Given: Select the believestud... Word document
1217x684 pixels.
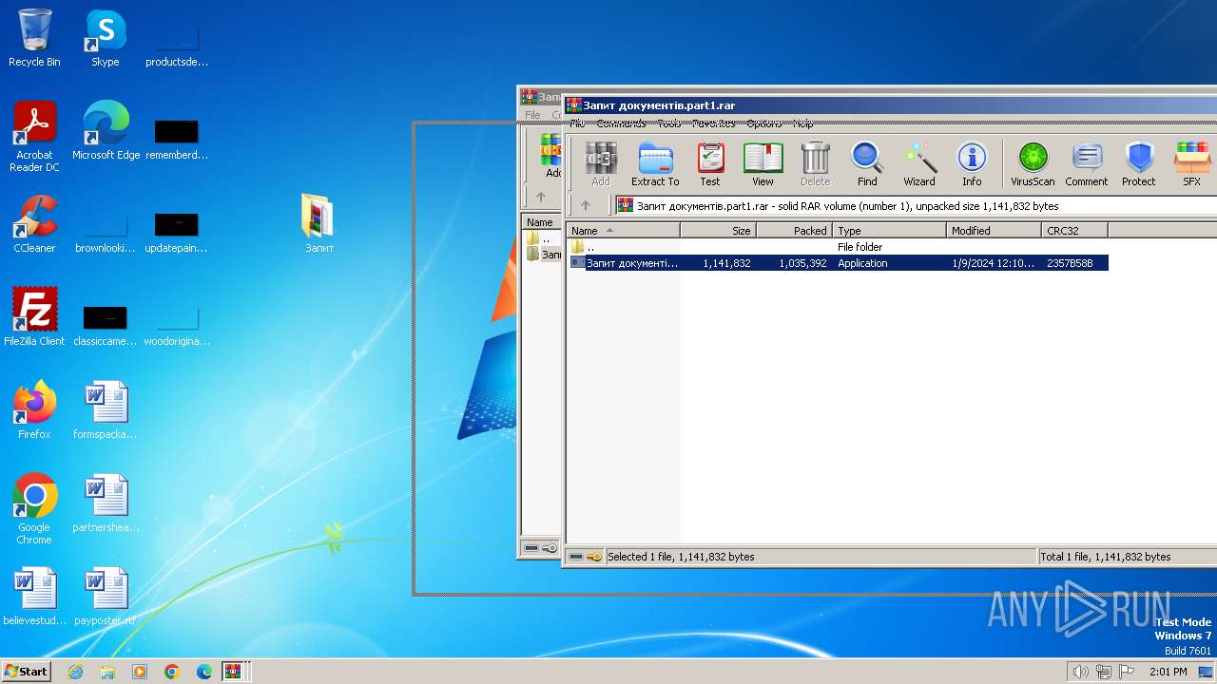Looking at the screenshot, I should point(34,597).
